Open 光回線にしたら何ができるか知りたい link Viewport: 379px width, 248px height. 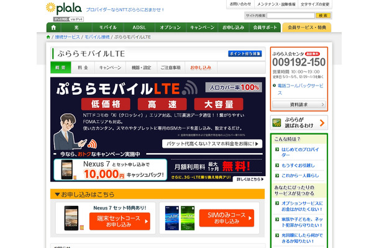[302, 238]
